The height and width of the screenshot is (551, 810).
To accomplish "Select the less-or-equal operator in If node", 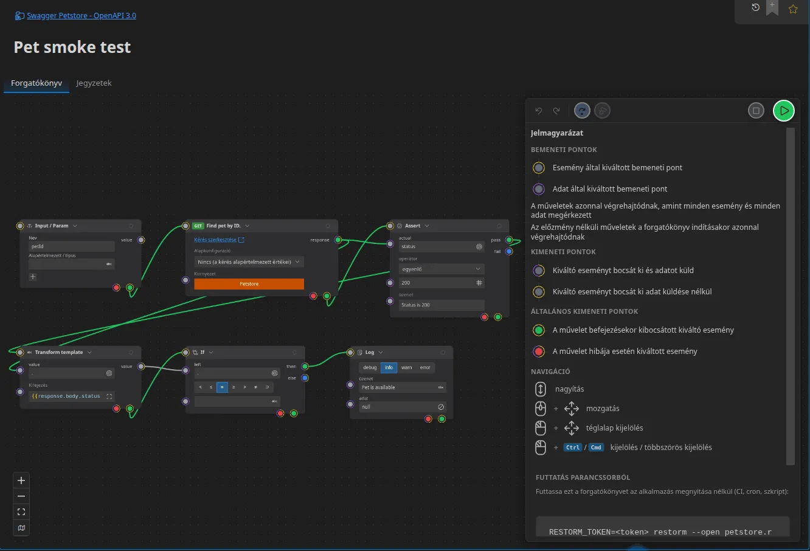I will click(211, 387).
